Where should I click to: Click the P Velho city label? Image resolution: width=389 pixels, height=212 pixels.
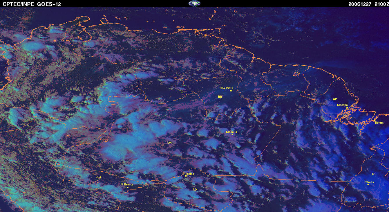pyautogui.click(x=189, y=174)
